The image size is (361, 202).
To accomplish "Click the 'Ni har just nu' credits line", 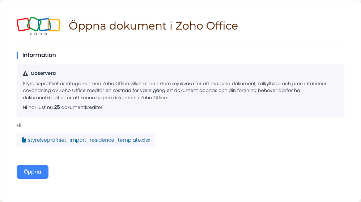I will [x=63, y=107].
